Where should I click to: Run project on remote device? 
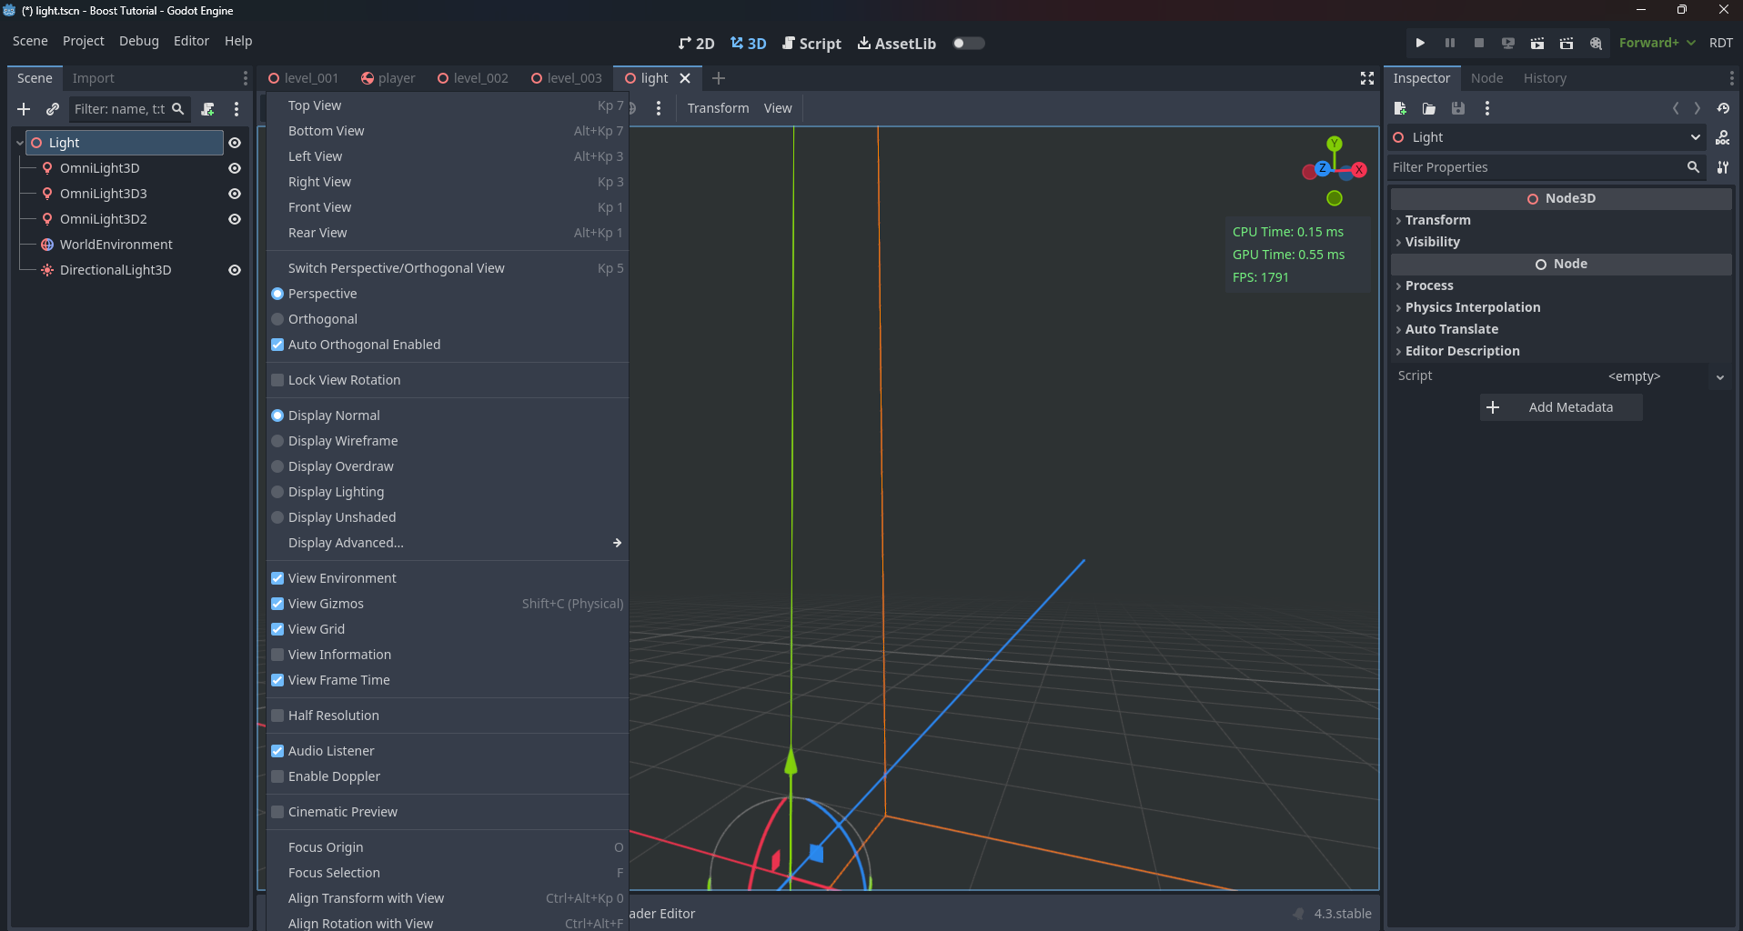pyautogui.click(x=1507, y=43)
